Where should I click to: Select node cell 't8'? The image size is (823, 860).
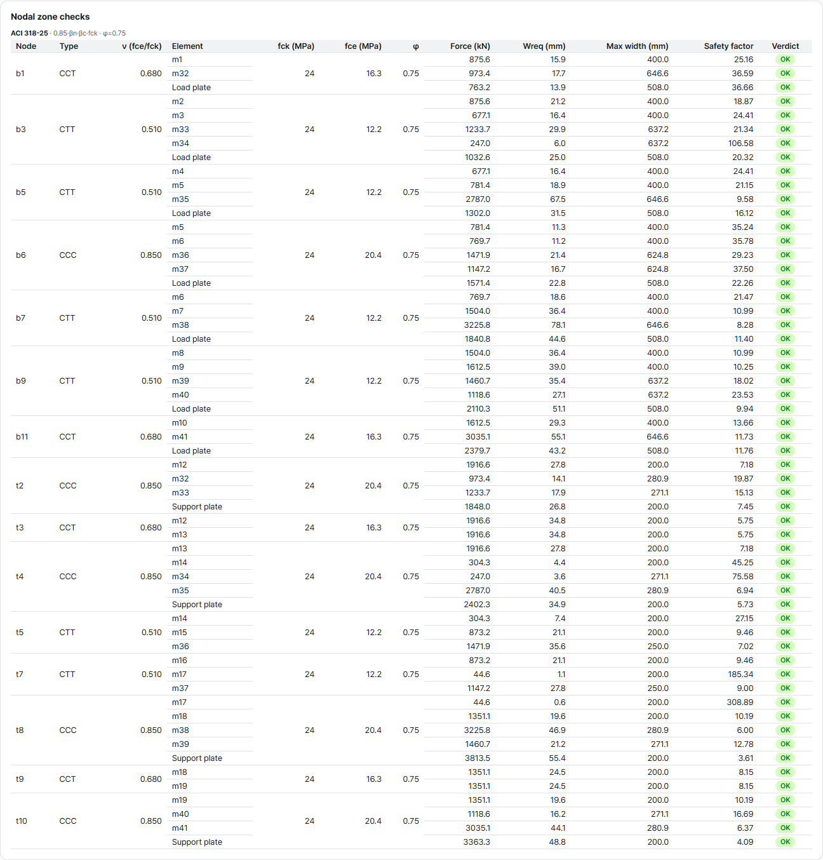pyautogui.click(x=20, y=730)
